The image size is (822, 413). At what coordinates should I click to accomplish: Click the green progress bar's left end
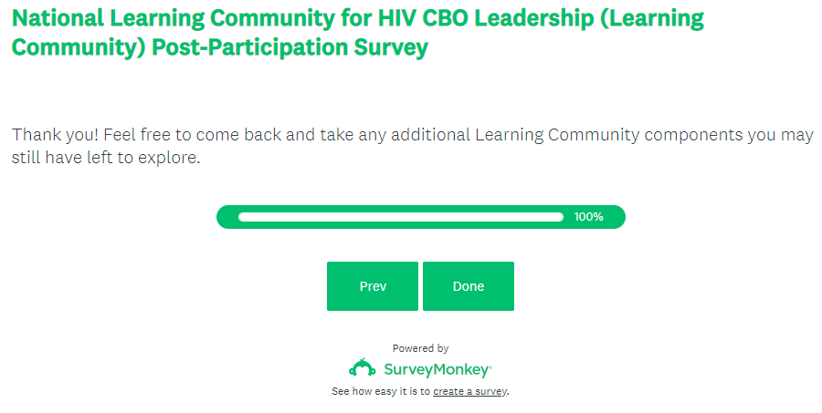(x=225, y=217)
